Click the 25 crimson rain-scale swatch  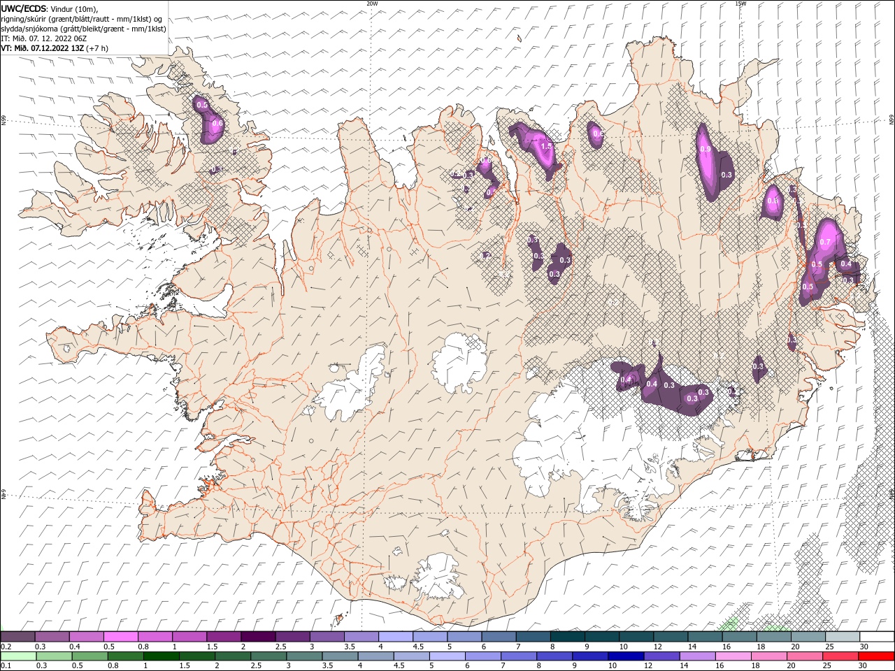click(x=840, y=656)
